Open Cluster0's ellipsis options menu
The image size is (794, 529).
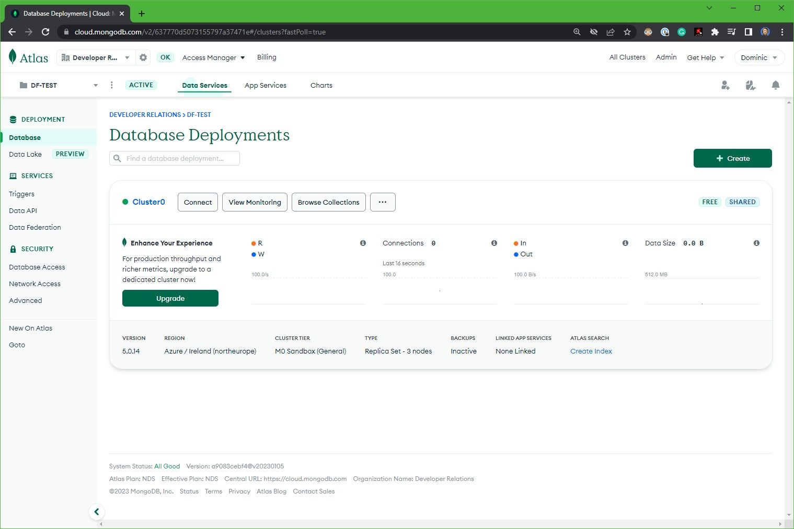click(383, 202)
